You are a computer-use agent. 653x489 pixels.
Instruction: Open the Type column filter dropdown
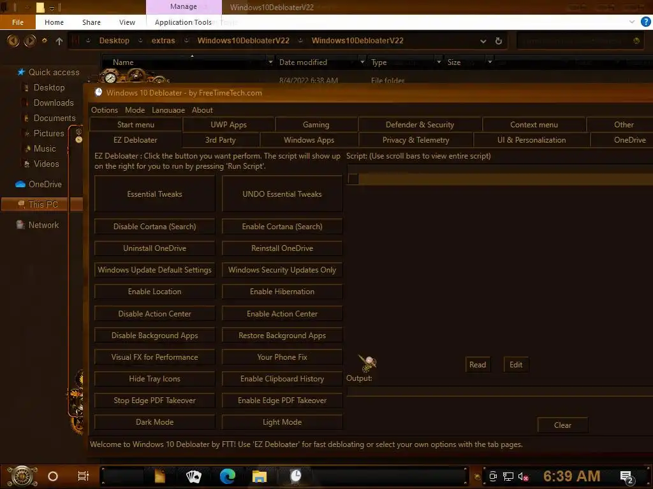pos(439,62)
